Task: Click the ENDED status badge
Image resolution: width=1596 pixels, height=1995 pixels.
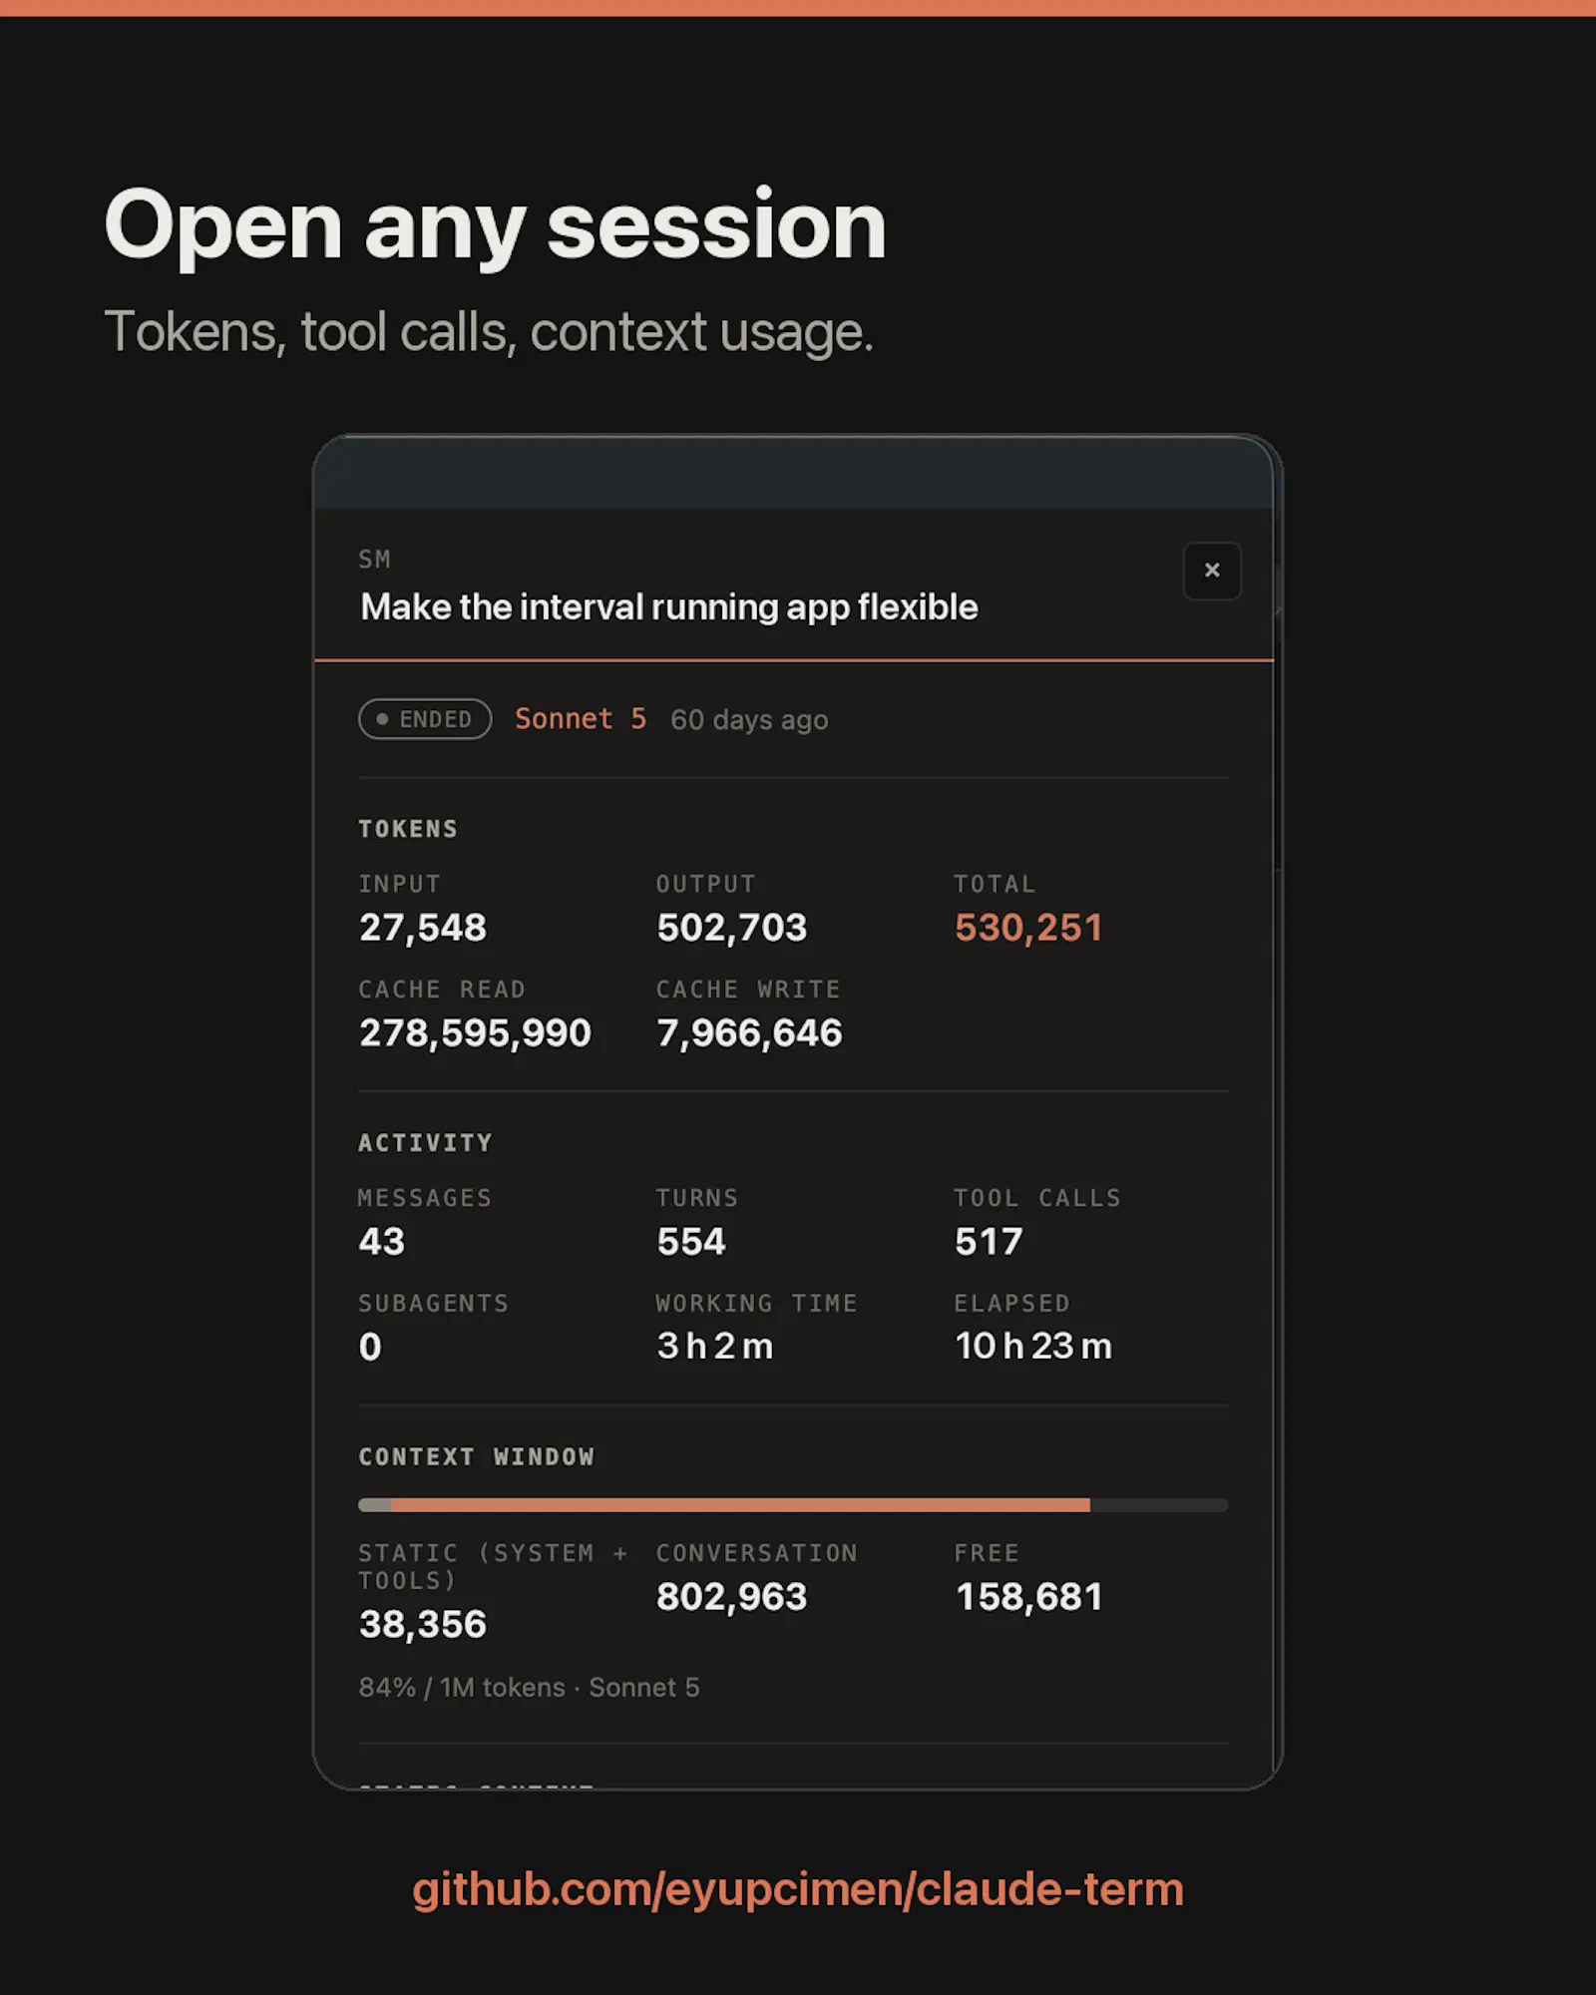Action: [425, 719]
